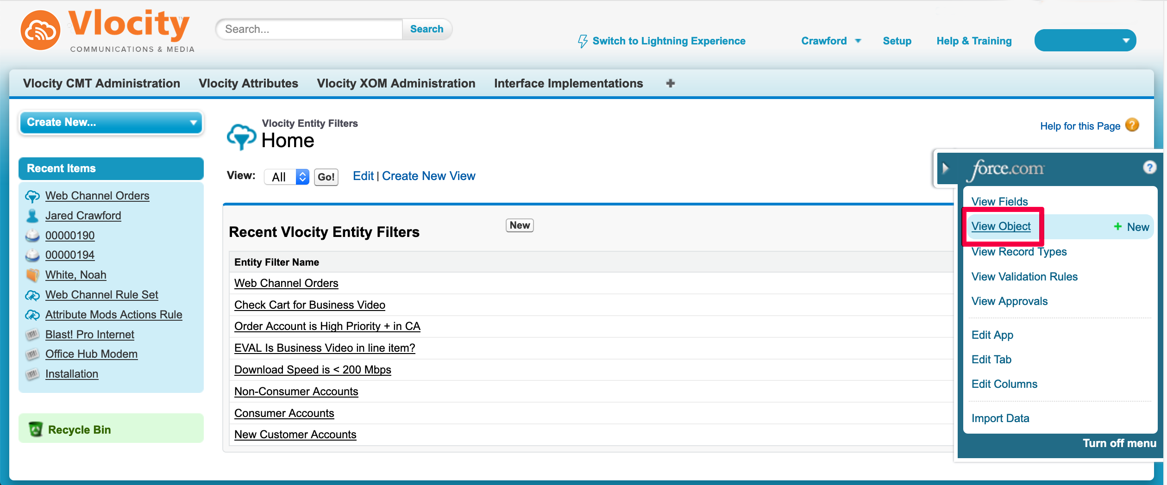The image size is (1167, 485).
Task: Click the Recycle Bin icon
Action: click(36, 429)
